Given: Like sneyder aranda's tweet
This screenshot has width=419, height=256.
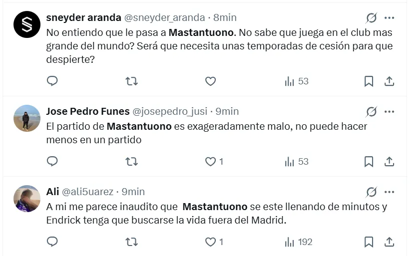Looking at the screenshot, I should point(211,81).
